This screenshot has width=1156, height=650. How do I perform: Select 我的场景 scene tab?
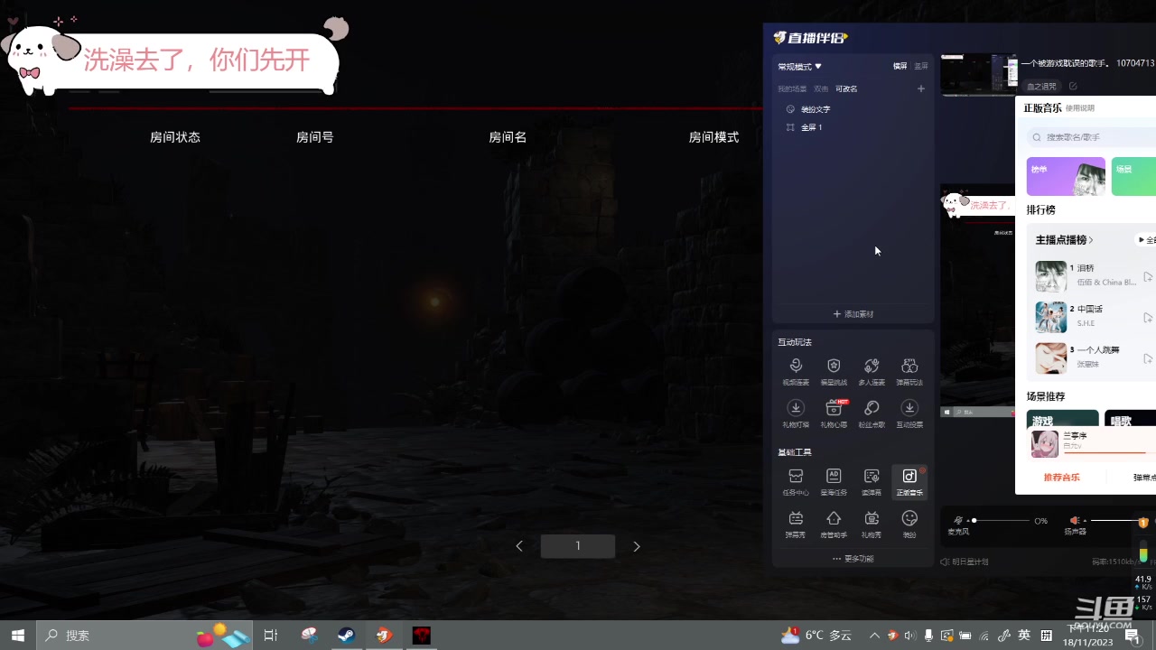point(792,89)
